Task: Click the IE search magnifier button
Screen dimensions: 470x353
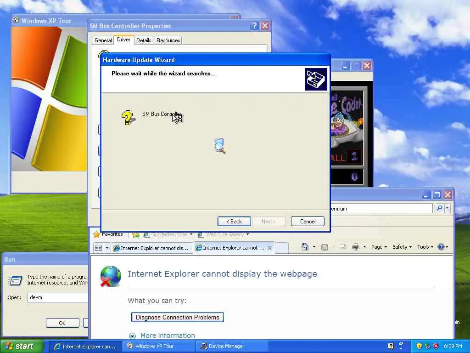Action: (439, 208)
